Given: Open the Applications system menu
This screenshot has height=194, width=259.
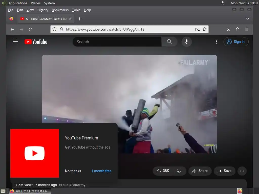Looking at the screenshot, I should (18, 3).
